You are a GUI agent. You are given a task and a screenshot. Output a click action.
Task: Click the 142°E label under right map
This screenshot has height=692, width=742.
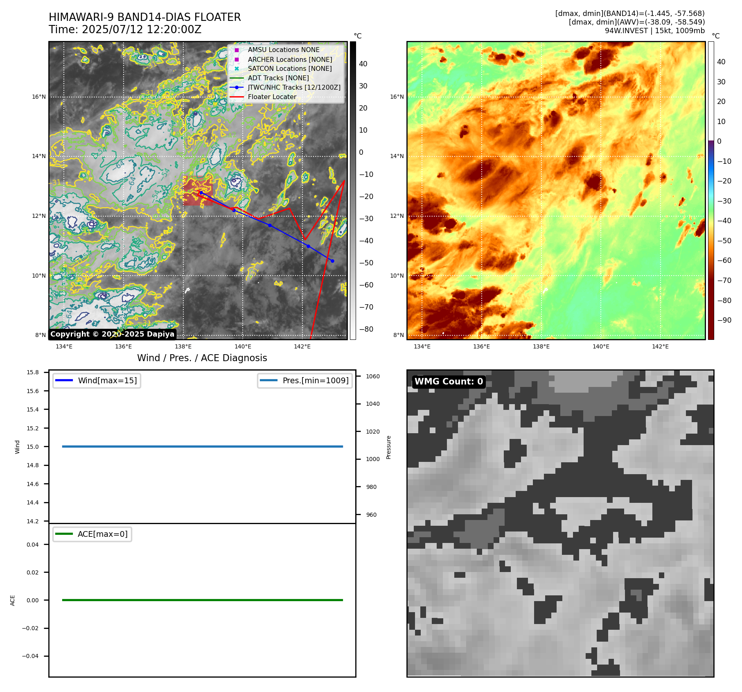click(x=660, y=346)
